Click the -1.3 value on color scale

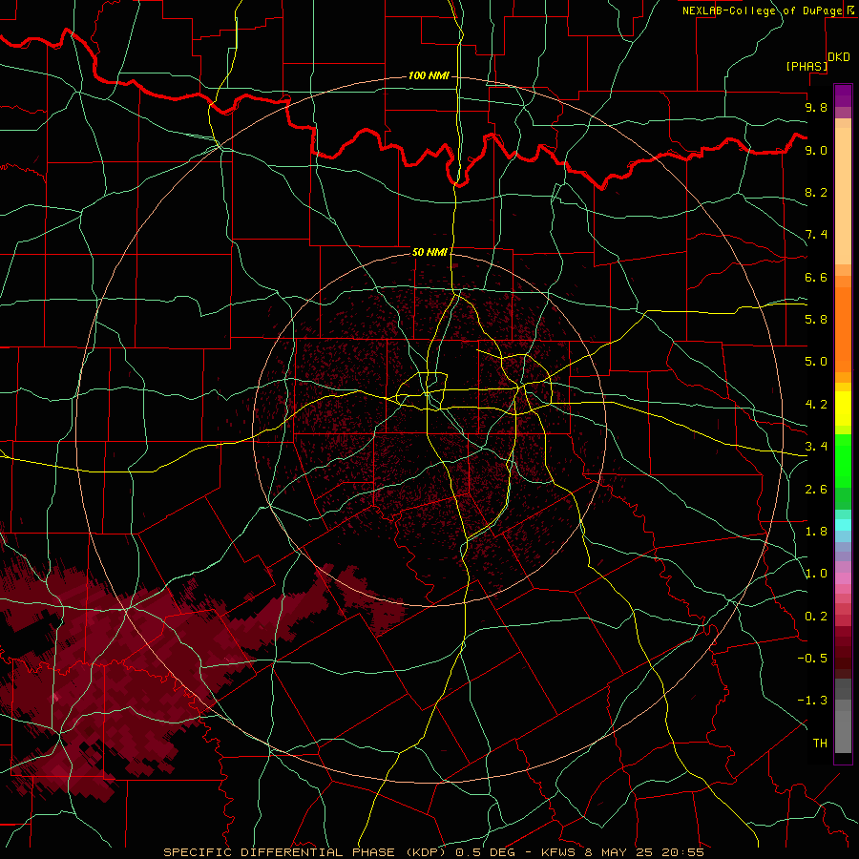pos(812,701)
